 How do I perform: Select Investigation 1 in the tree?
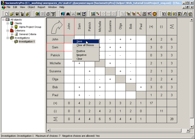point(27,41)
